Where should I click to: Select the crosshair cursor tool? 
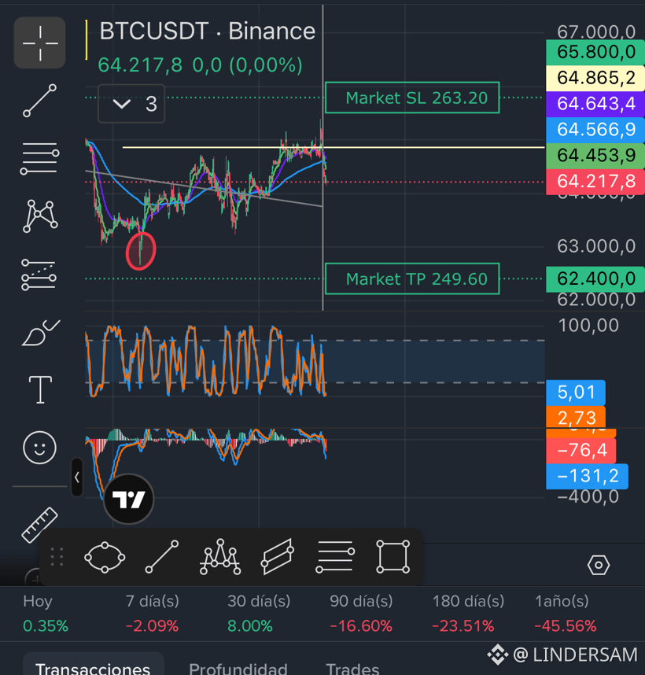click(39, 42)
